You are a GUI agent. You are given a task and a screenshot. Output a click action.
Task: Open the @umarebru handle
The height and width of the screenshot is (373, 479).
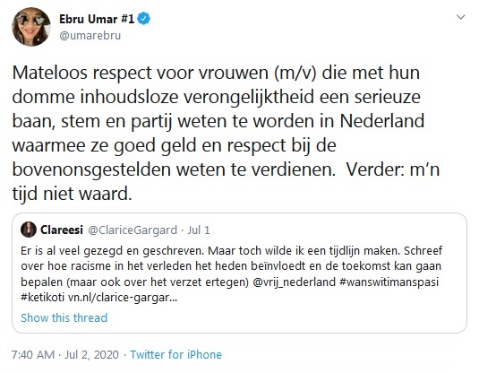[x=90, y=36]
